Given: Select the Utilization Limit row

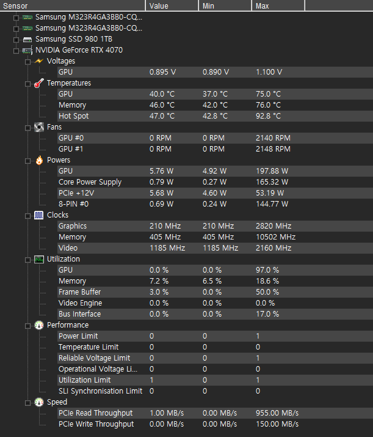Looking at the screenshot, I should point(215,380).
